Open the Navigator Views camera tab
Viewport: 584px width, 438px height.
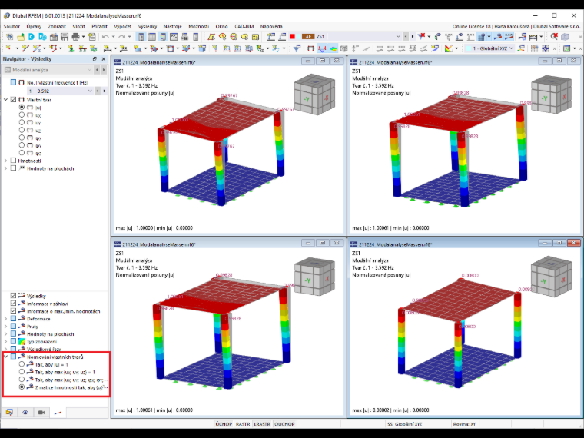coord(41,413)
